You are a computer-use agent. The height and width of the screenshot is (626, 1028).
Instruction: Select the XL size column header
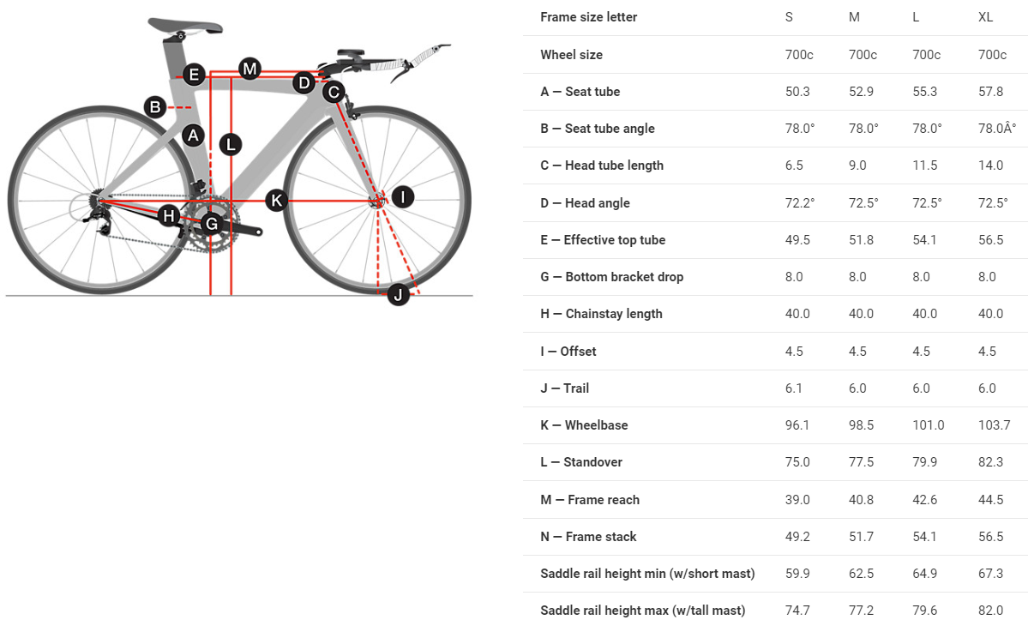[x=987, y=17]
